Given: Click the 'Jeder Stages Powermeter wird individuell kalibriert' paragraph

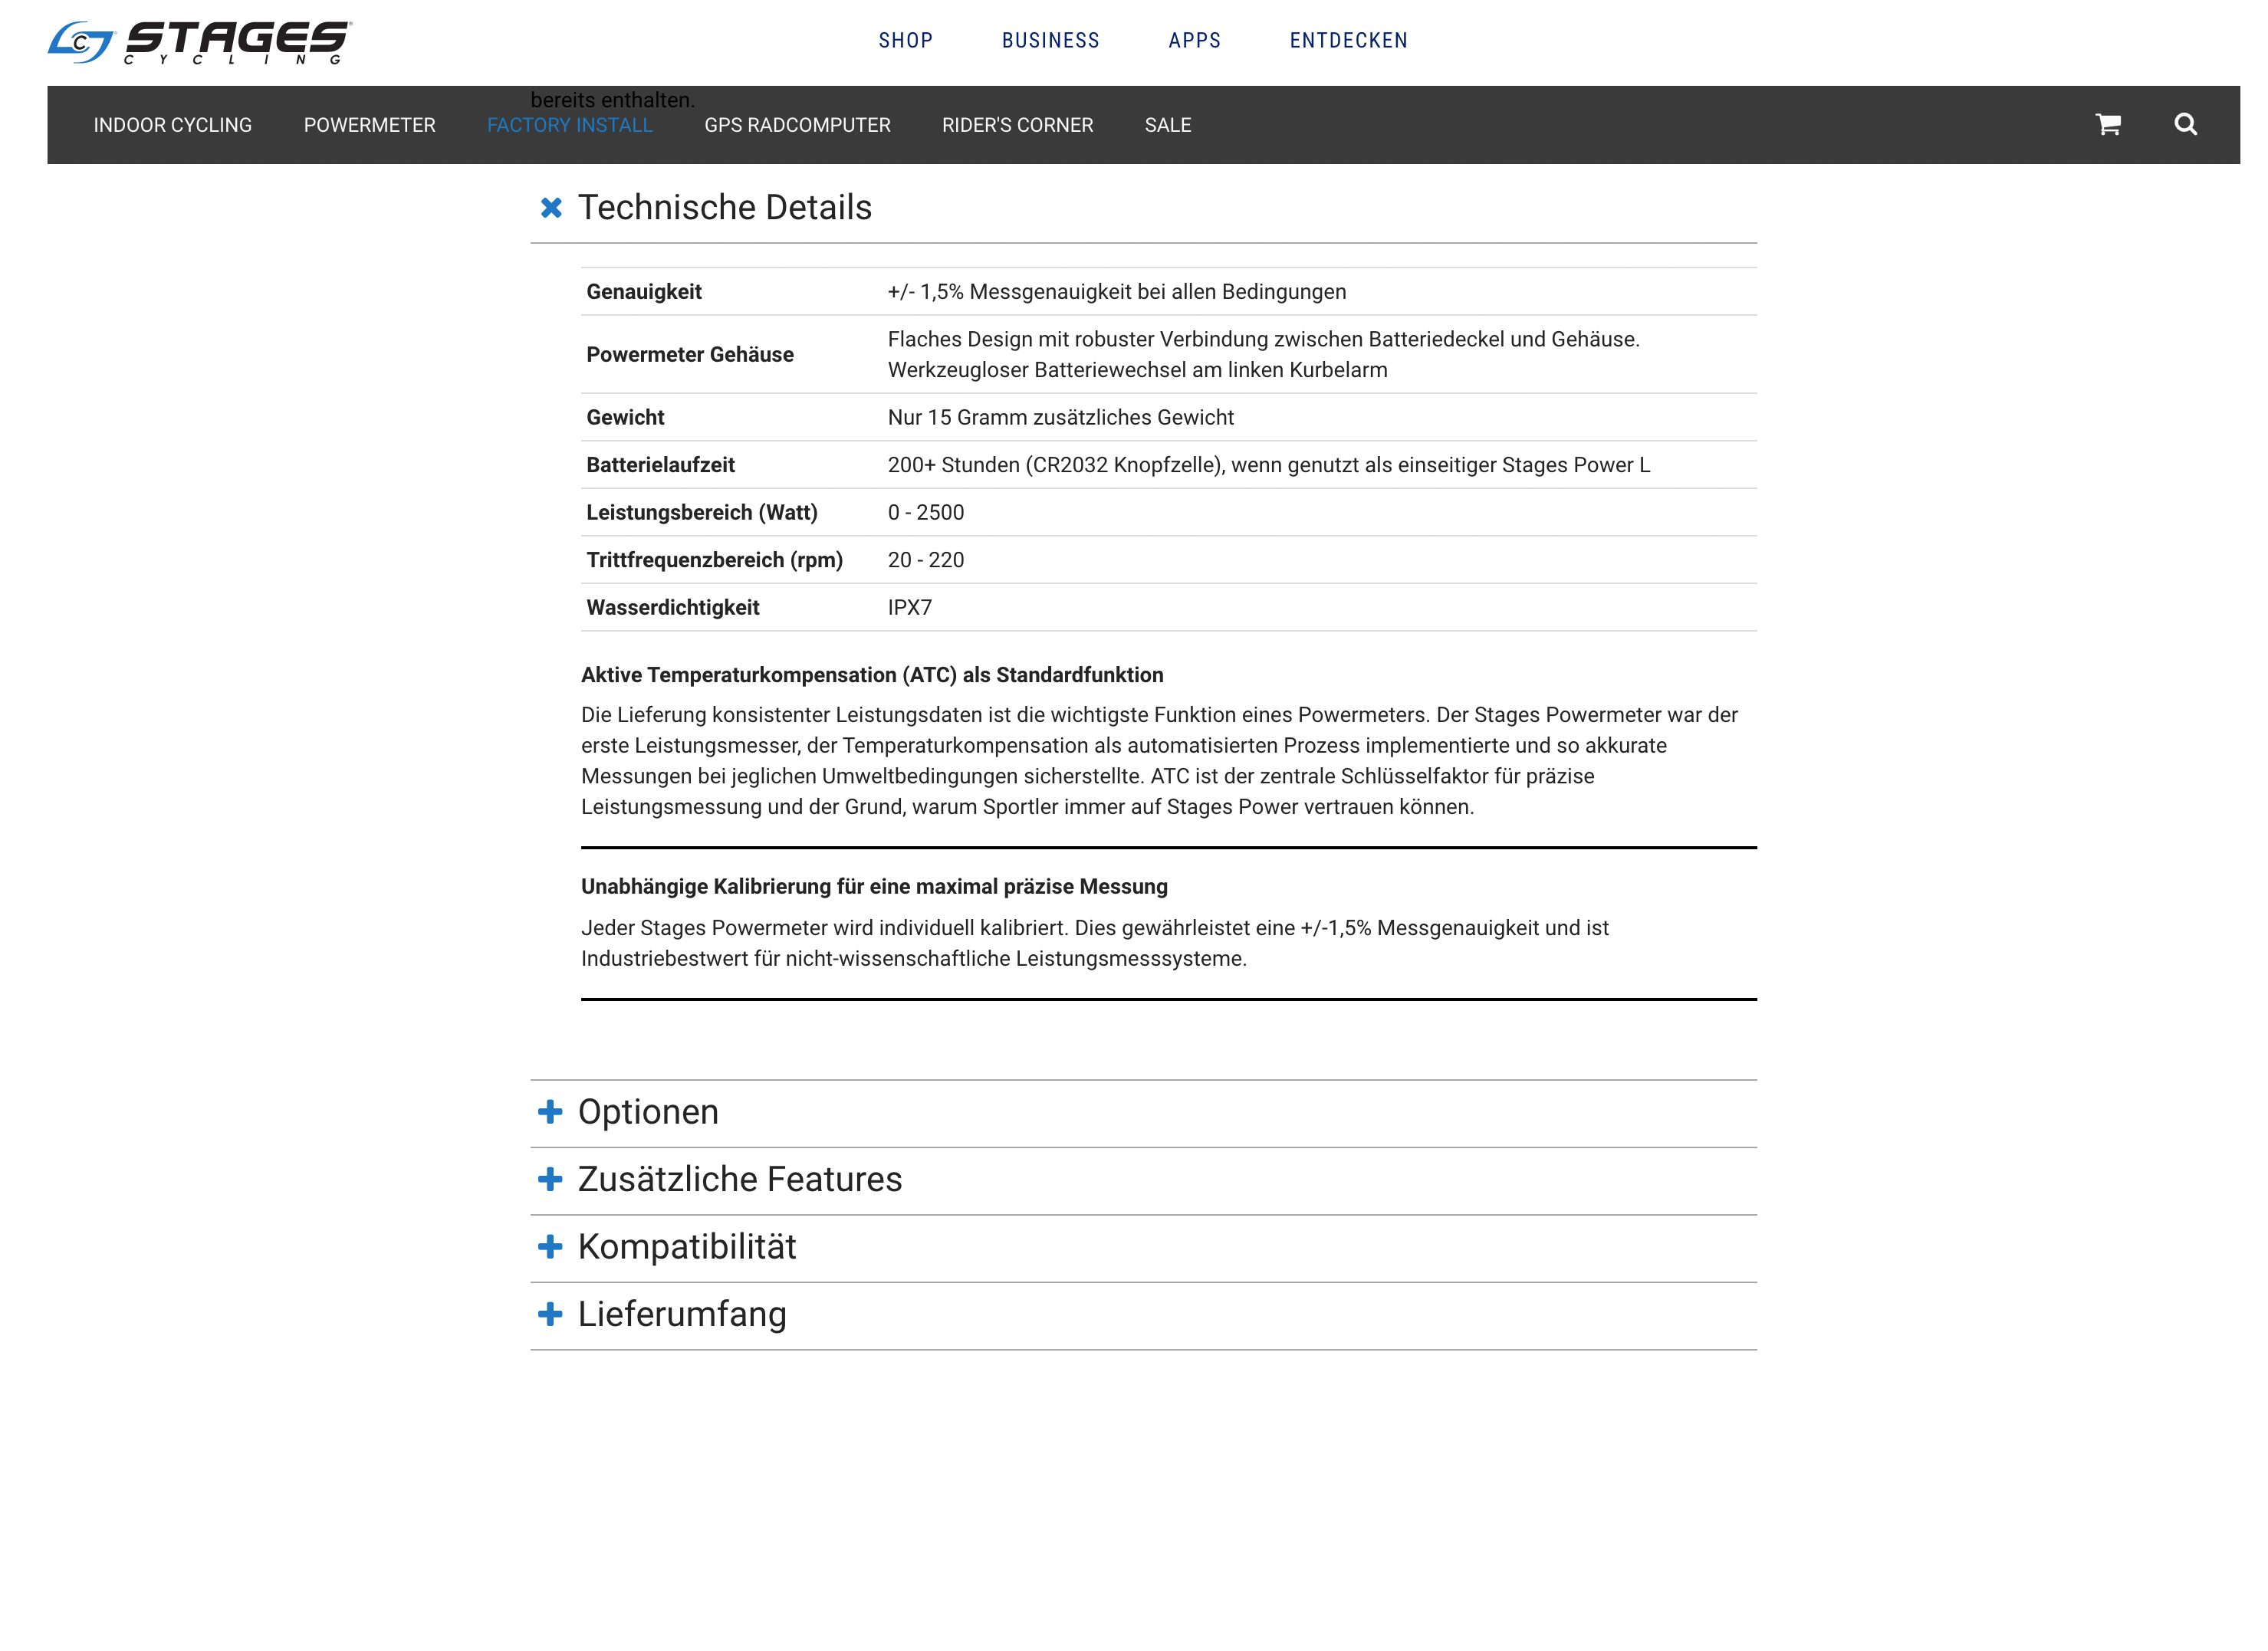Looking at the screenshot, I should coord(1095,944).
